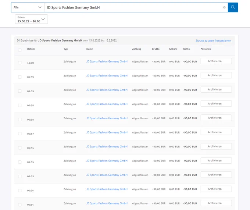This screenshot has width=250, height=210.
Task: Click the Brutto column header
Action: (x=156, y=49)
